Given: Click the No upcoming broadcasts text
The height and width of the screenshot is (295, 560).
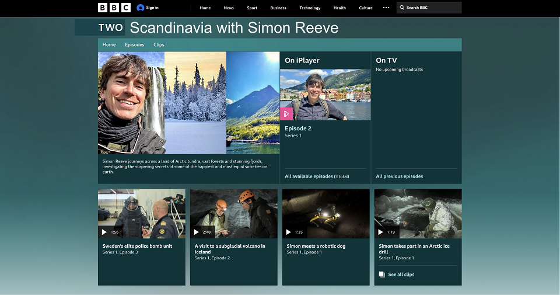Looking at the screenshot, I should [x=399, y=70].
